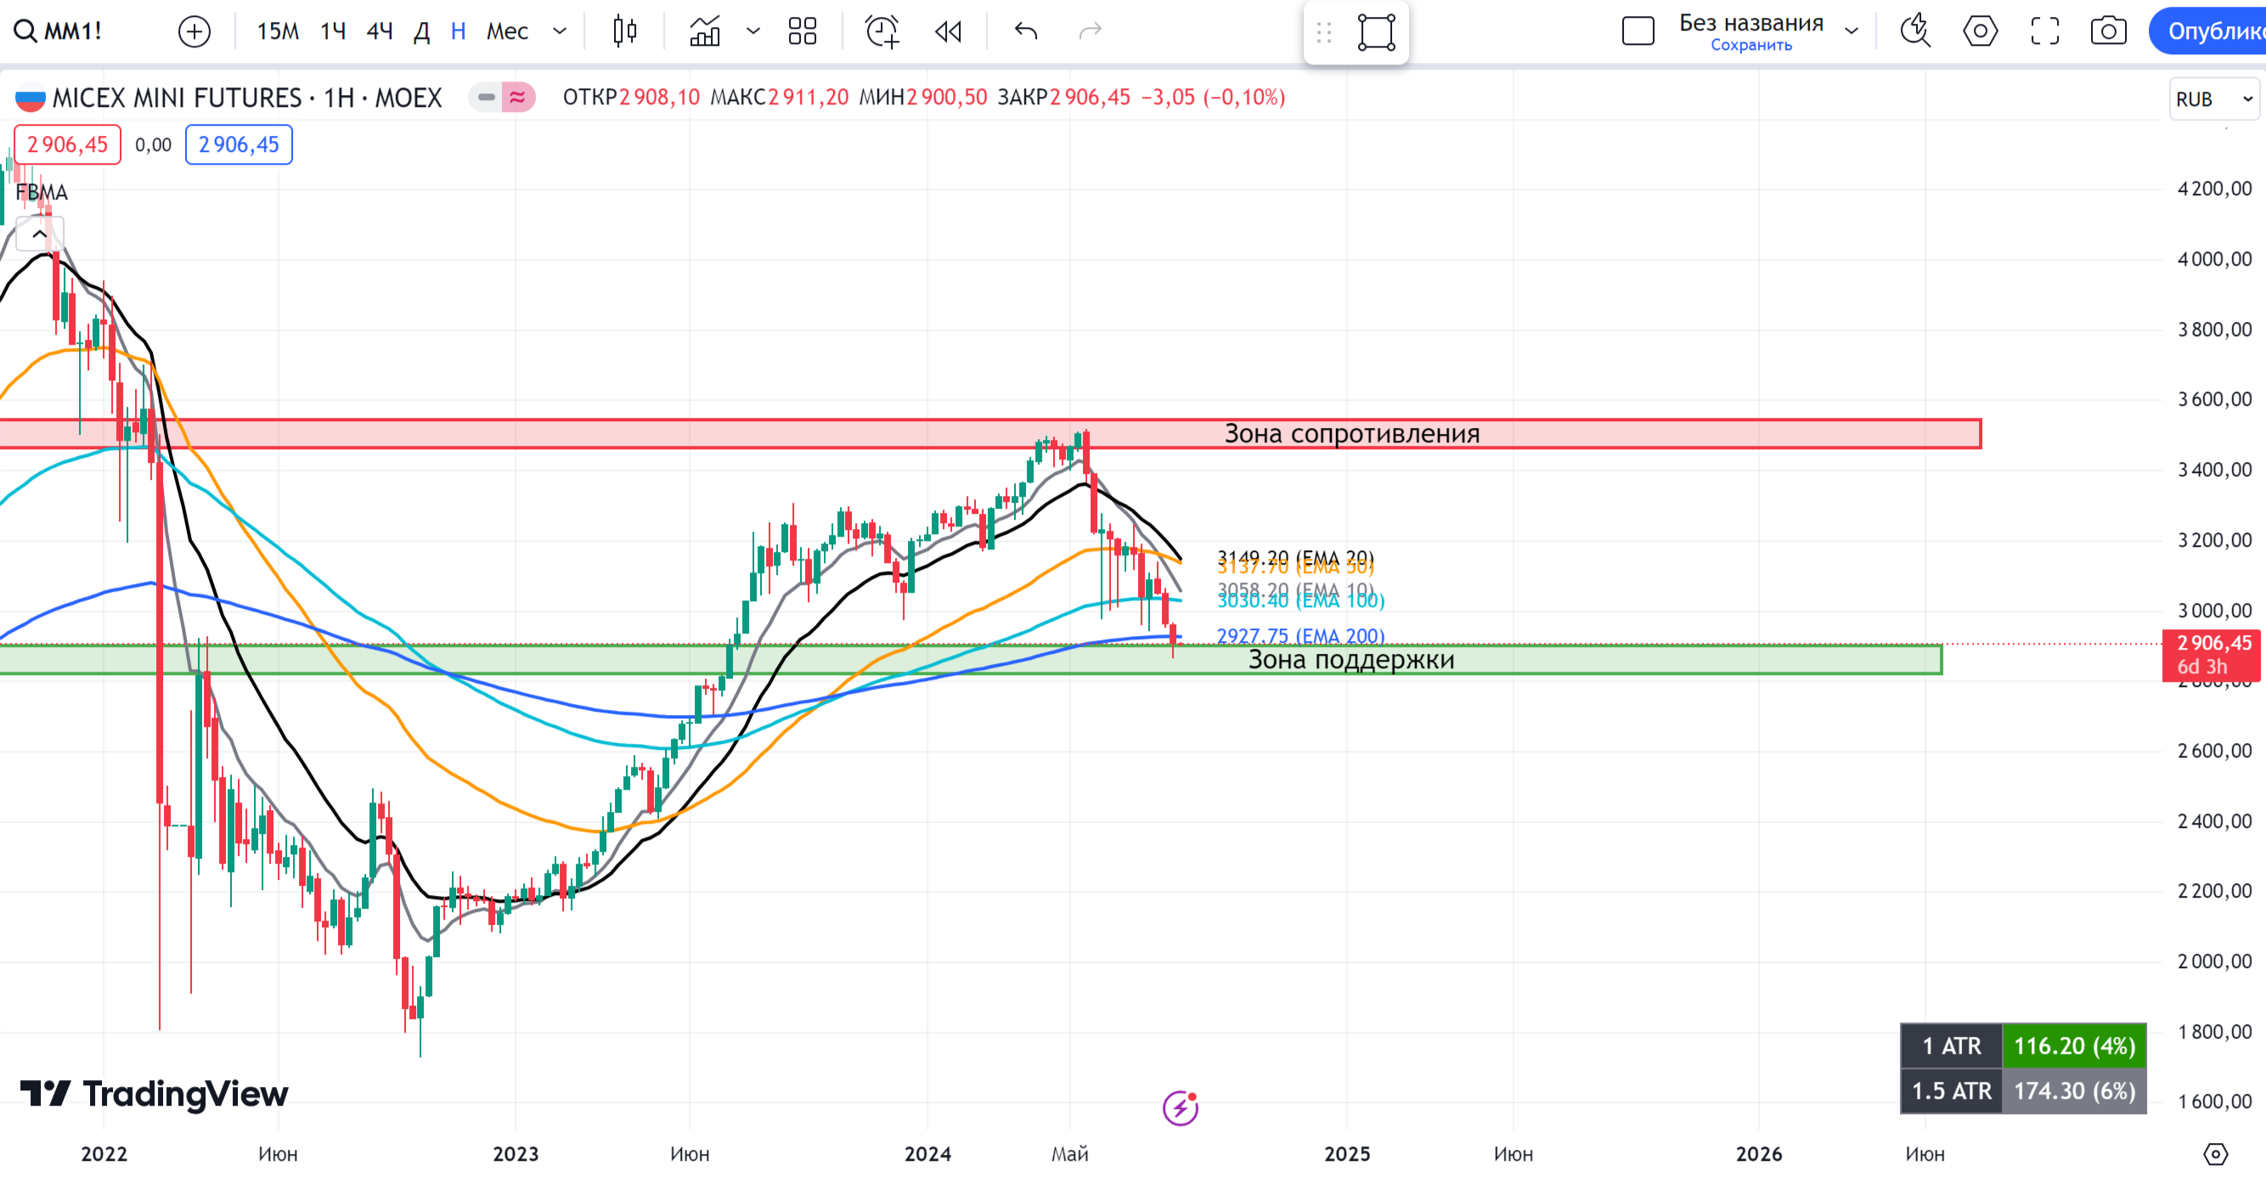
Task: Open the candlestick chart type selector
Action: coord(624,31)
